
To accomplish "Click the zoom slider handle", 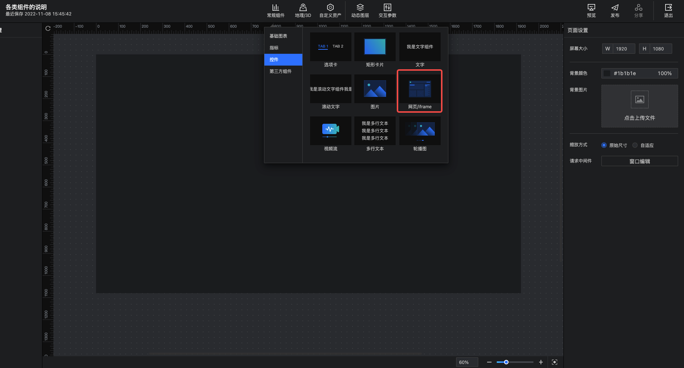I will click(506, 362).
